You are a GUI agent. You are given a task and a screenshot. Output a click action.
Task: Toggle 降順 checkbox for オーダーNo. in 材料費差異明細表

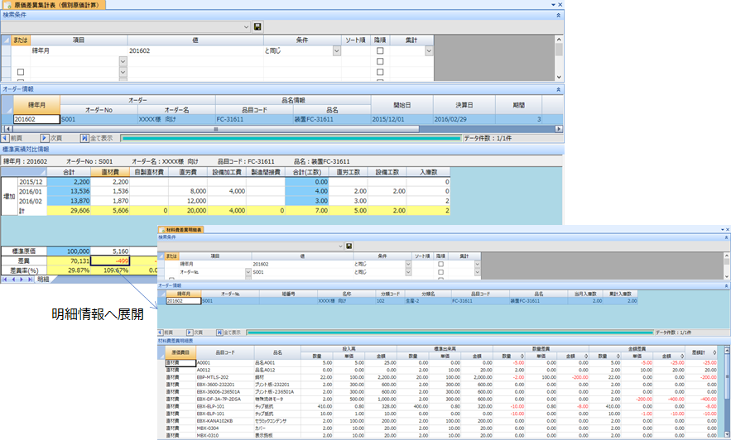point(440,272)
